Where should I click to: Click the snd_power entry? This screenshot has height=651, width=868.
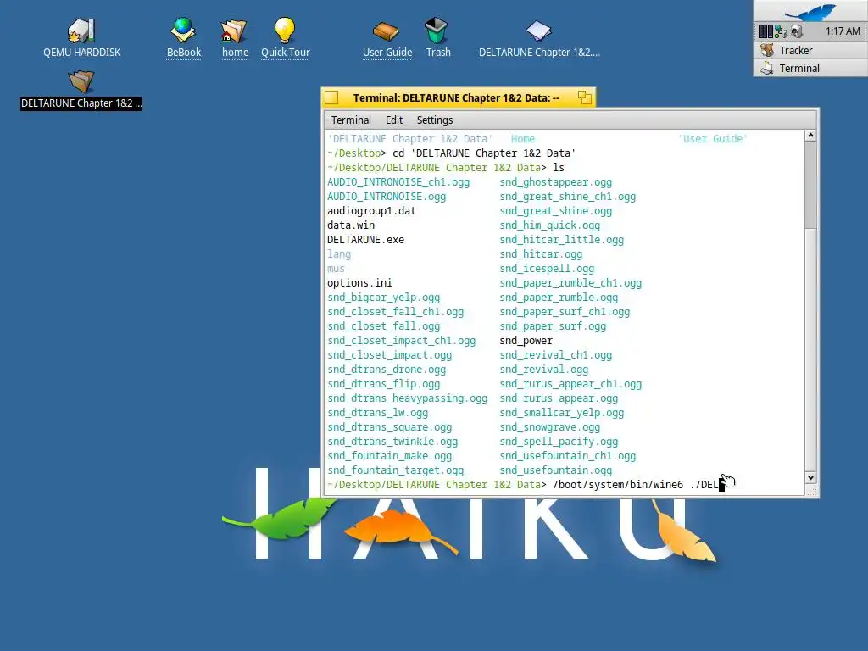point(526,341)
